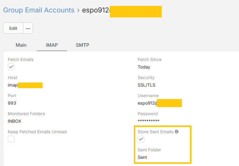This screenshot has height=166, width=239.
Task: Go back to Group Email Accounts list
Action: (39, 10)
